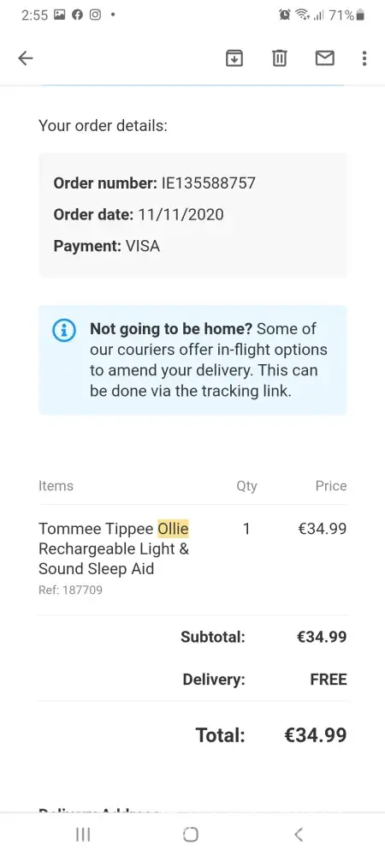Tap the Total €34.99 amount

pyautogui.click(x=315, y=735)
